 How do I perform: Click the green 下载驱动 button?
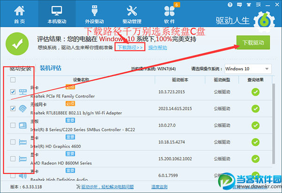253,43
